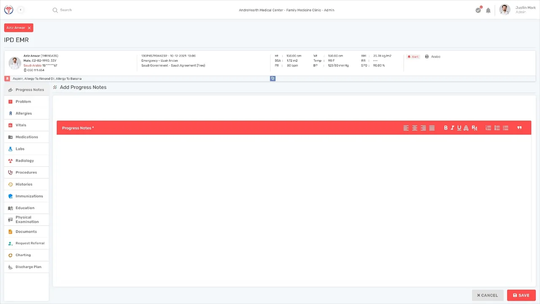Click the AndroHealth logo icon
This screenshot has width=540, height=304.
[x=8, y=10]
